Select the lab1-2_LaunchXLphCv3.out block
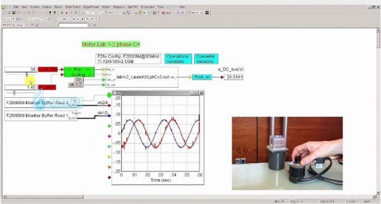The width and height of the screenshot is (381, 204). coord(142,77)
